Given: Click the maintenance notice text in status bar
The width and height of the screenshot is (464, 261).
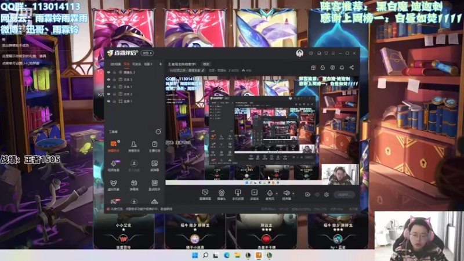Looking at the screenshot, I should pos(141,209).
